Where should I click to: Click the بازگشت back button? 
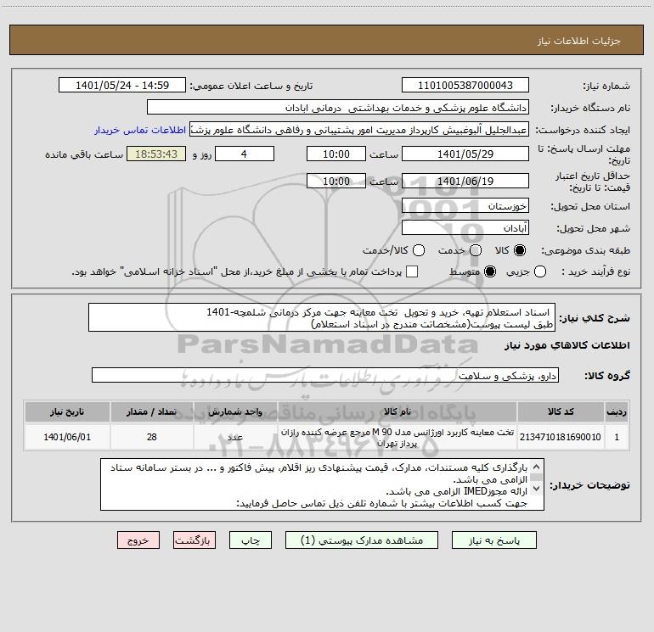(195, 540)
